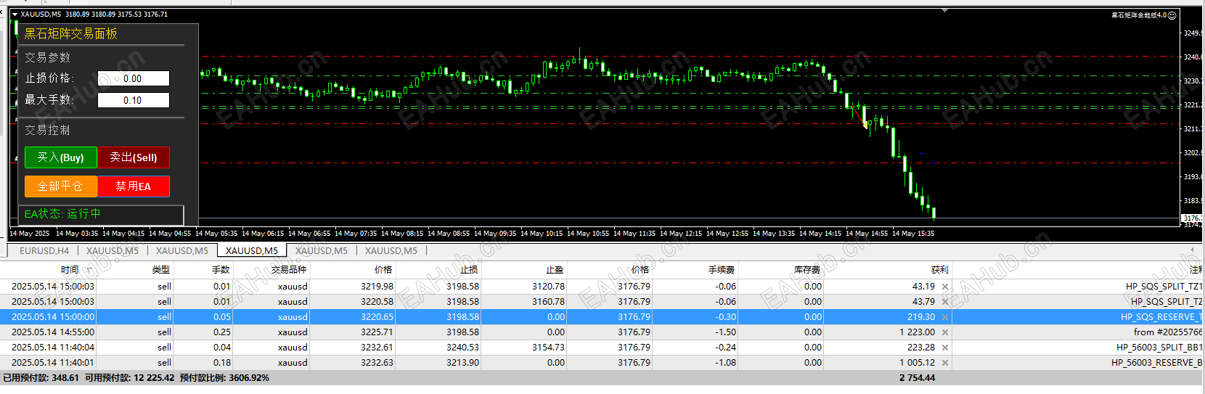1205x394 pixels.
Task: Click the 最大手数 input field
Action: point(134,100)
